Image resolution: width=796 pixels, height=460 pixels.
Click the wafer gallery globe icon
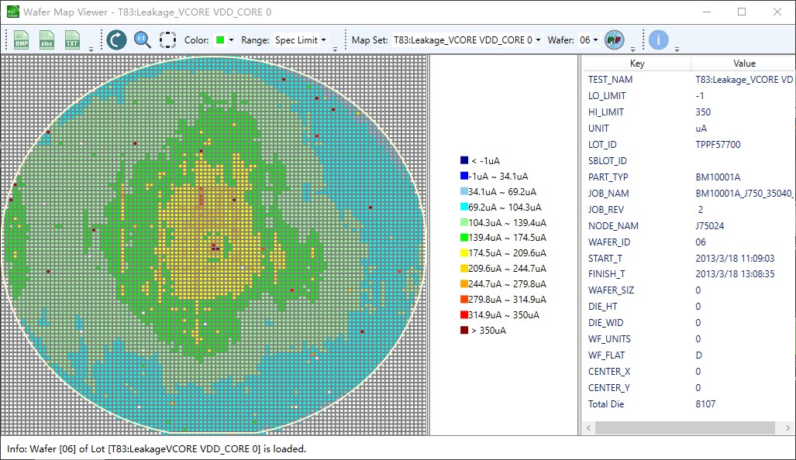tap(614, 40)
